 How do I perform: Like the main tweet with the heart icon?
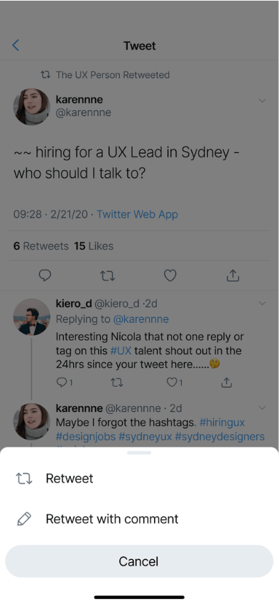(170, 275)
